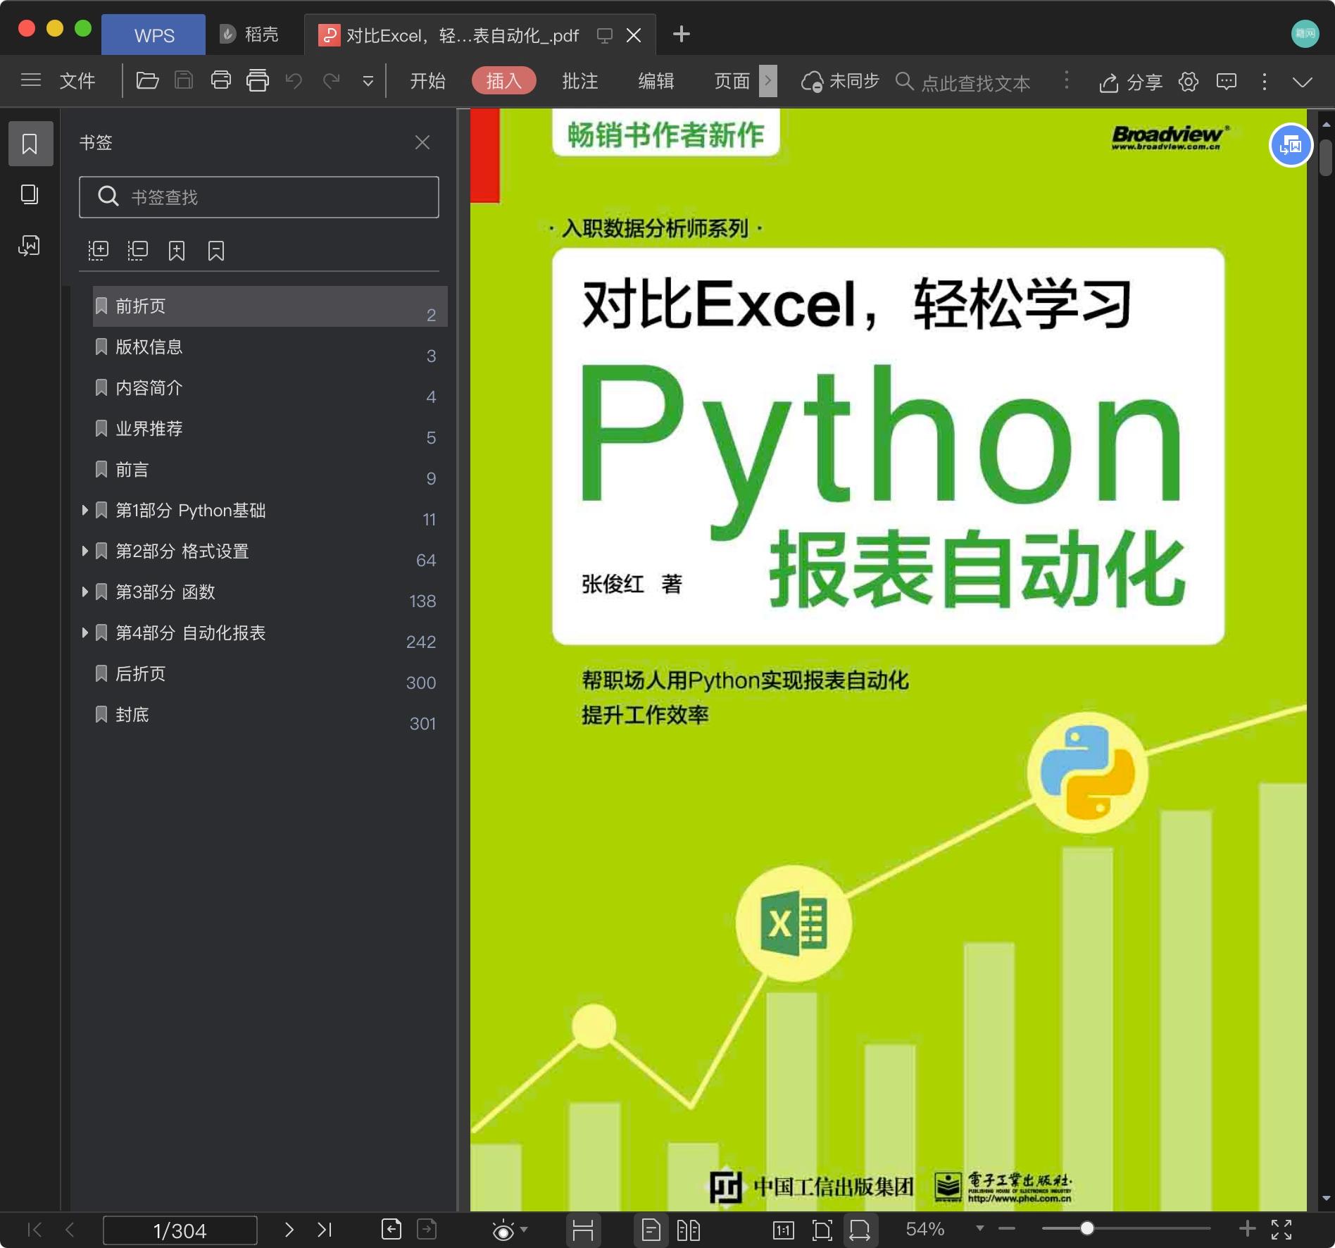Open the 文件 menu
The image size is (1335, 1248).
(77, 81)
